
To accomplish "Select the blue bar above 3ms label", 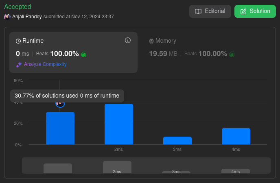I will 177,140.
